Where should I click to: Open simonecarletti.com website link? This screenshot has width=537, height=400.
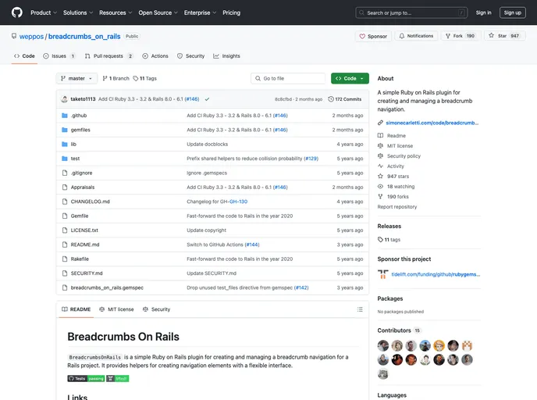pos(432,123)
